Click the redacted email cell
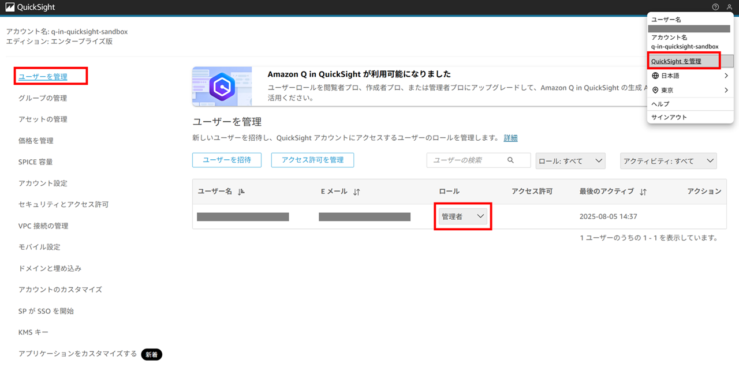Viewport: 739px width, 371px height. (x=364, y=217)
